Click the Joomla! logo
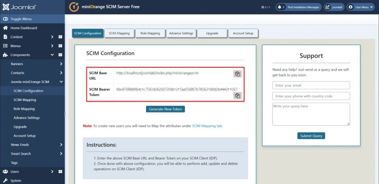 [x=19, y=7]
